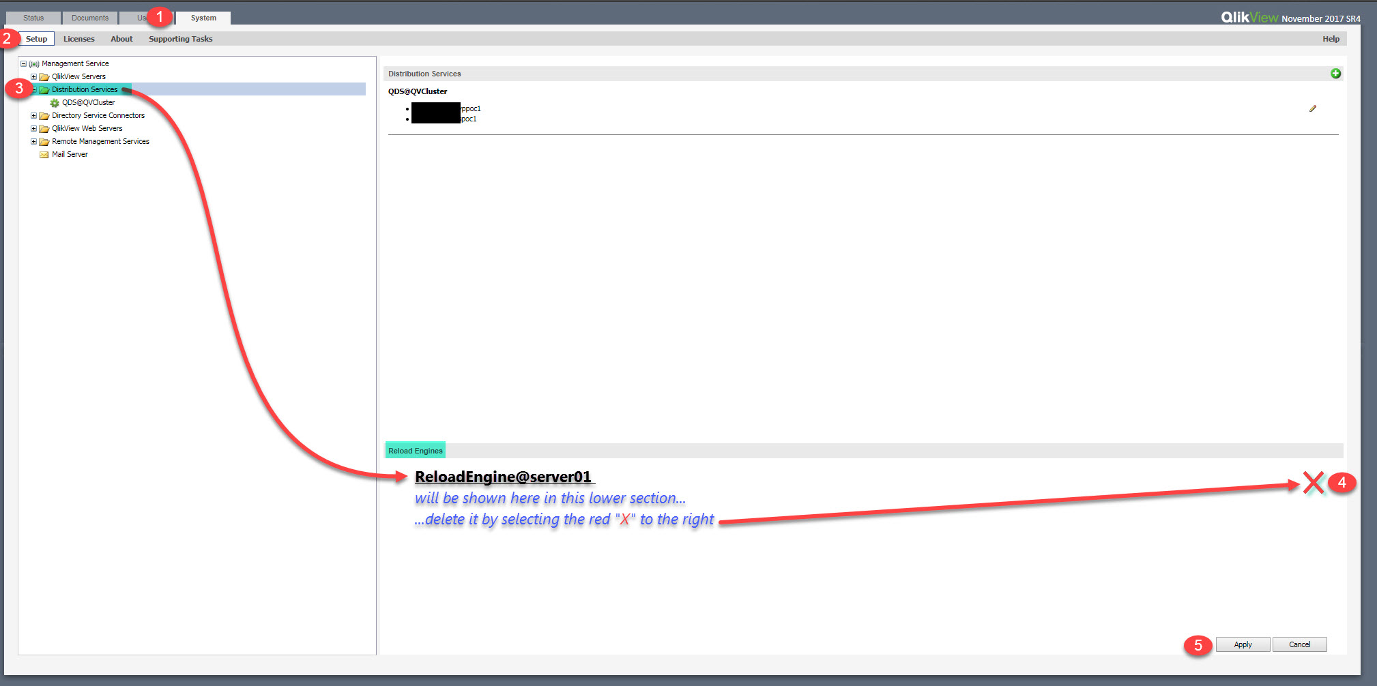
Task: Click the QlikView logo
Action: coord(1249,17)
